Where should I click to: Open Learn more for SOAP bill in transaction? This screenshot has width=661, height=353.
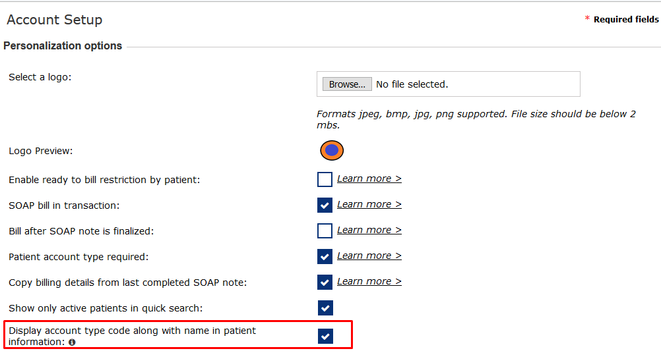pos(369,204)
